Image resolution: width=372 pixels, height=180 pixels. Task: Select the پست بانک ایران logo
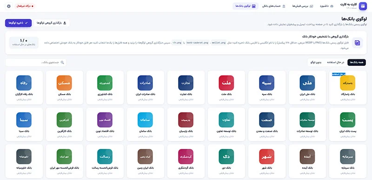(347, 120)
